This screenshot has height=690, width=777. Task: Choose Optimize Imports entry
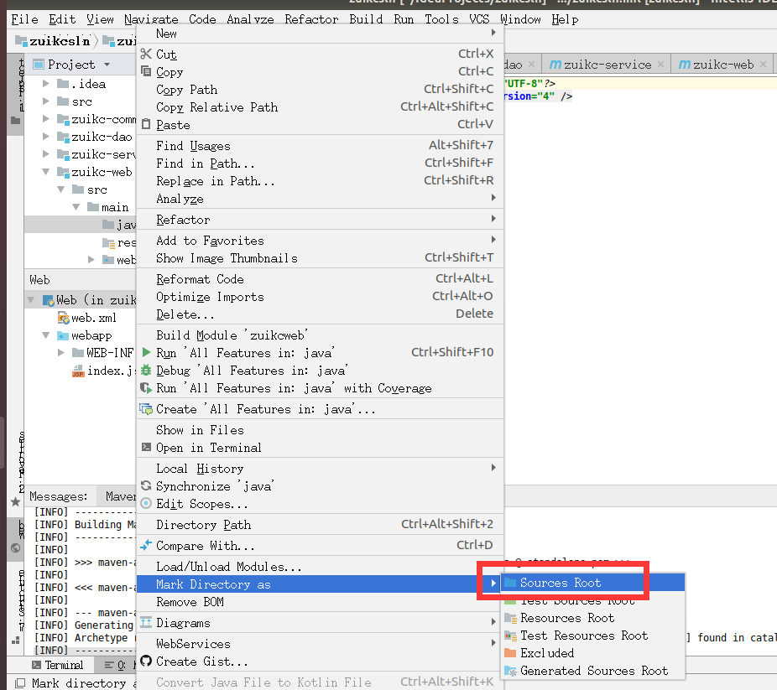point(321,297)
